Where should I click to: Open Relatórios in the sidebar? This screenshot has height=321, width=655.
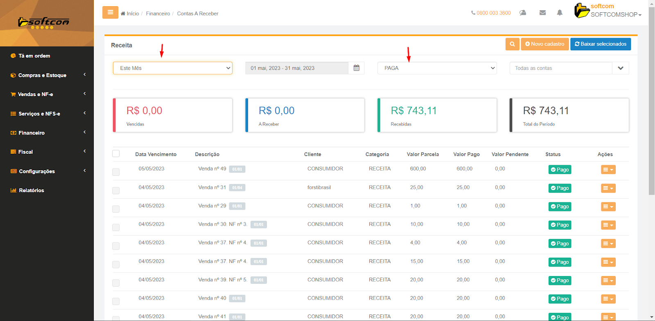click(31, 191)
